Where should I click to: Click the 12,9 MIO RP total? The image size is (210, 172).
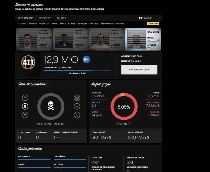click(x=61, y=60)
